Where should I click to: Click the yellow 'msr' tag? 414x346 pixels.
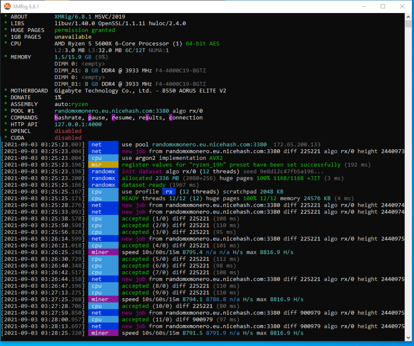pyautogui.click(x=103, y=165)
